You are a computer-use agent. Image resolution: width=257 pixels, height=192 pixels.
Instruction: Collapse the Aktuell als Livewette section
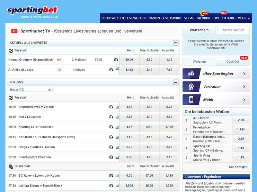coord(175,43)
